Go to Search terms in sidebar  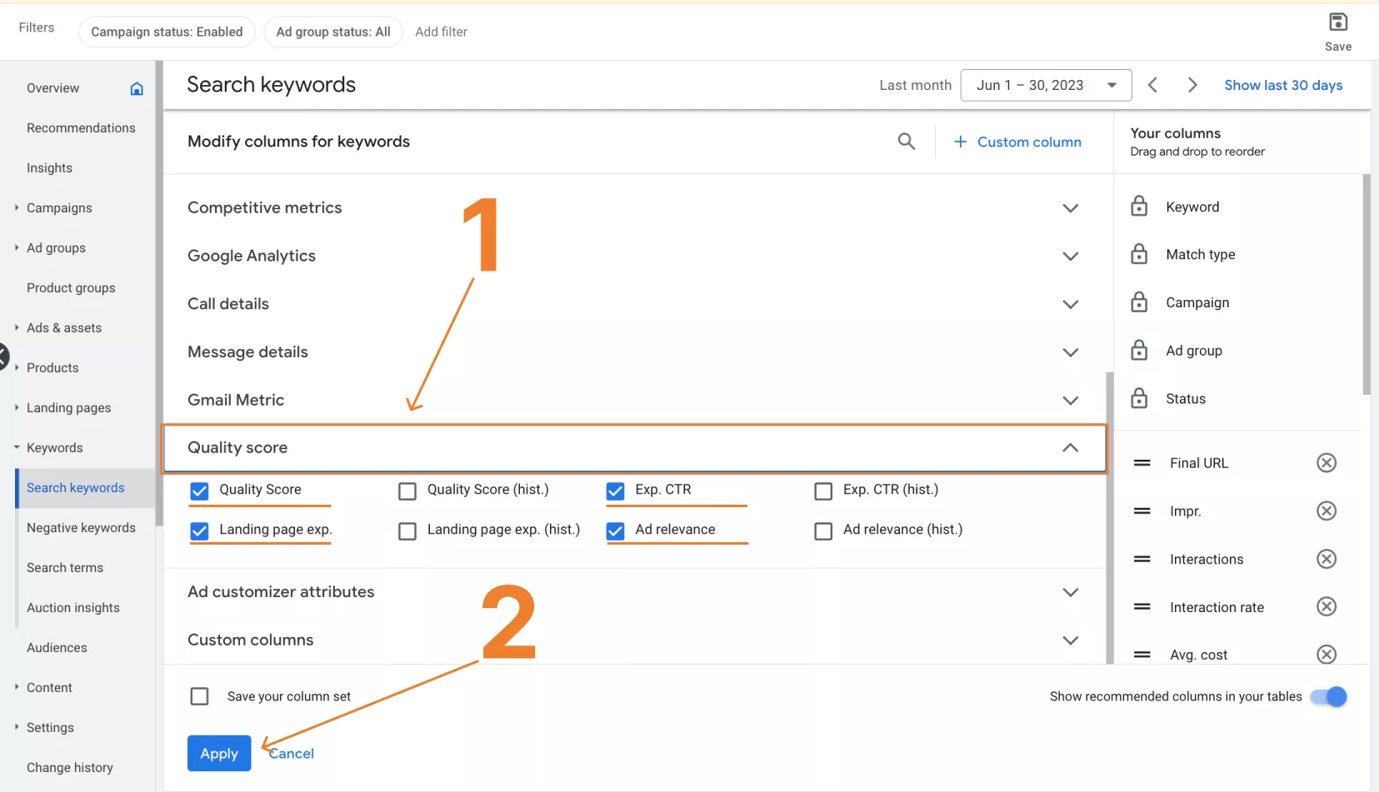[x=65, y=568]
